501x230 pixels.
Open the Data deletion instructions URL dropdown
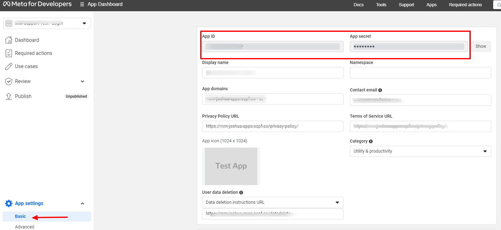pyautogui.click(x=273, y=203)
